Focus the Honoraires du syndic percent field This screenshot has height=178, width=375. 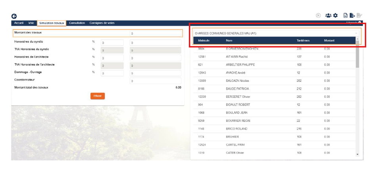point(112,43)
